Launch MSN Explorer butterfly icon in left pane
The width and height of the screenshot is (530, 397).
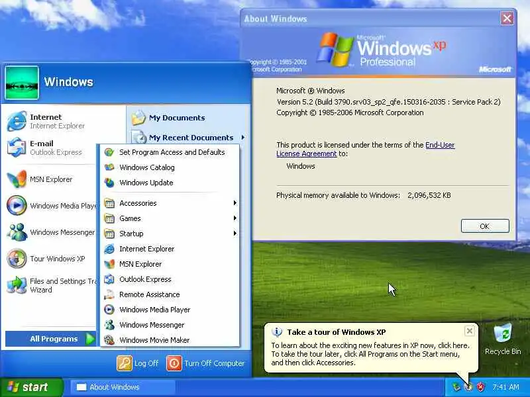point(17,179)
